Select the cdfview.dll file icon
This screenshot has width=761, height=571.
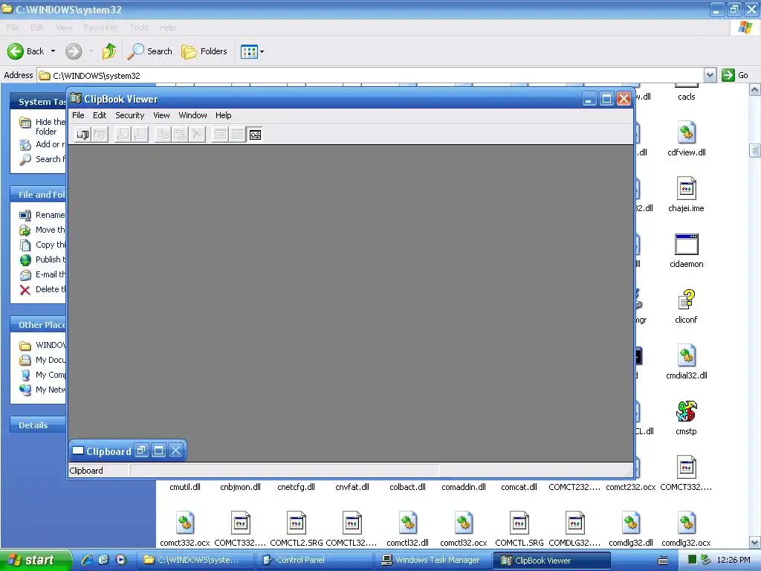686,132
